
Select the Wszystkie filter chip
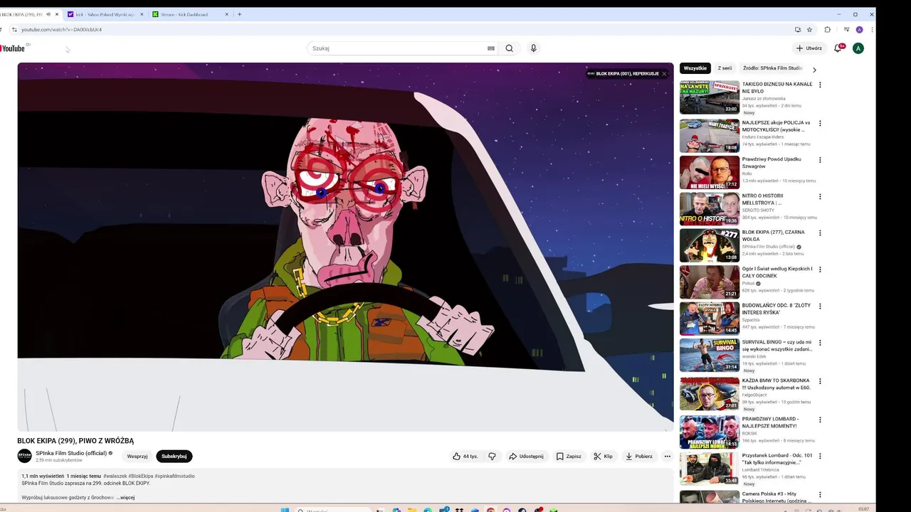695,68
